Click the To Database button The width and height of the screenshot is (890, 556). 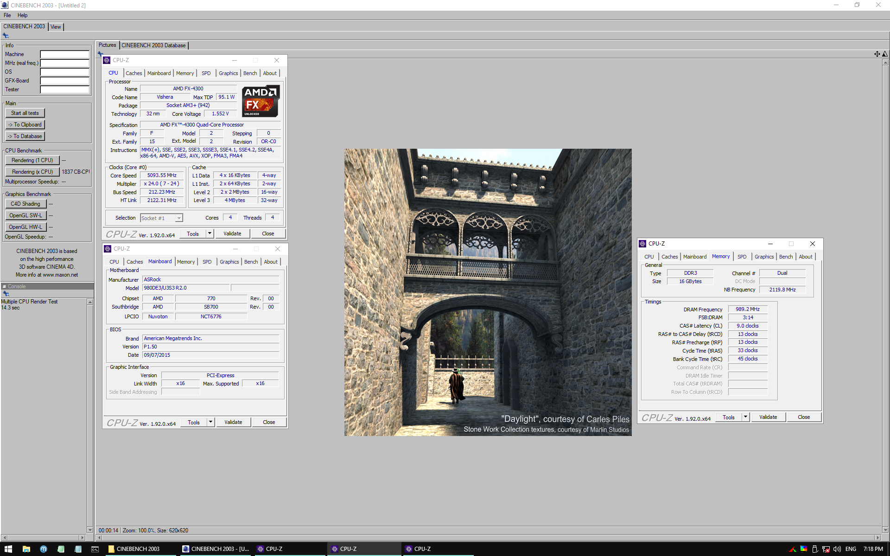pos(25,136)
